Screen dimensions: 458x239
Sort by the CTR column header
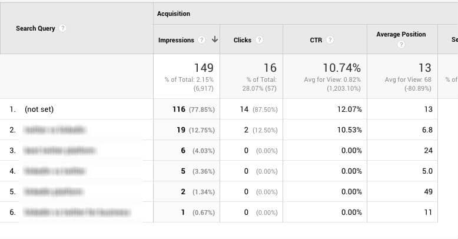(x=316, y=40)
